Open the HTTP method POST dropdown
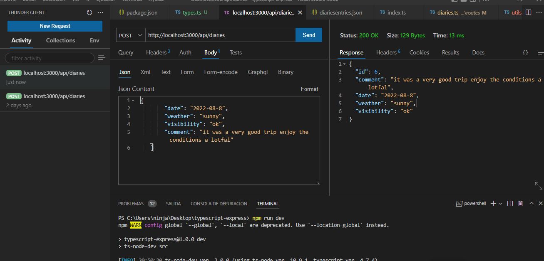This screenshot has width=544, height=261. [131, 35]
